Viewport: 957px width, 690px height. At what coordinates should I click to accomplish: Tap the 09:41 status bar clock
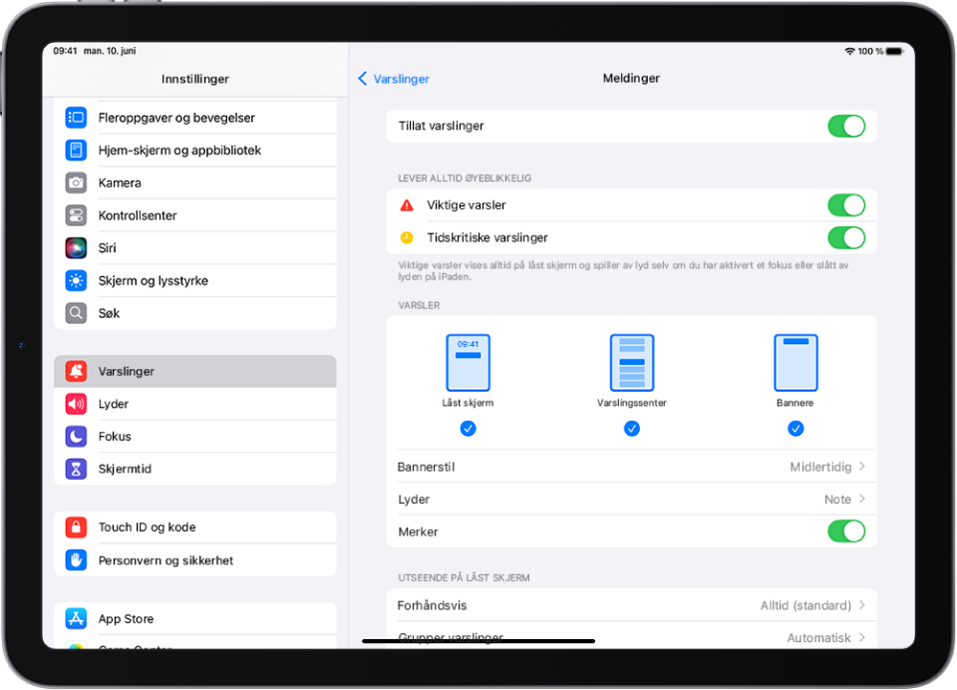(x=65, y=51)
